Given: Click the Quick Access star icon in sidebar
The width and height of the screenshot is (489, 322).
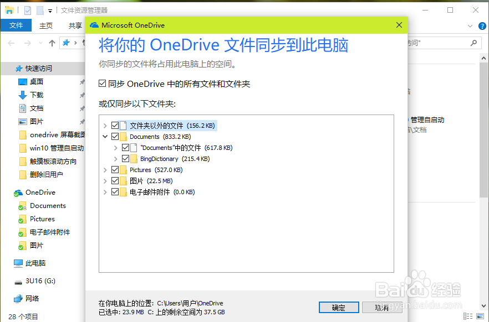Looking at the screenshot, I should pyautogui.click(x=19, y=69).
